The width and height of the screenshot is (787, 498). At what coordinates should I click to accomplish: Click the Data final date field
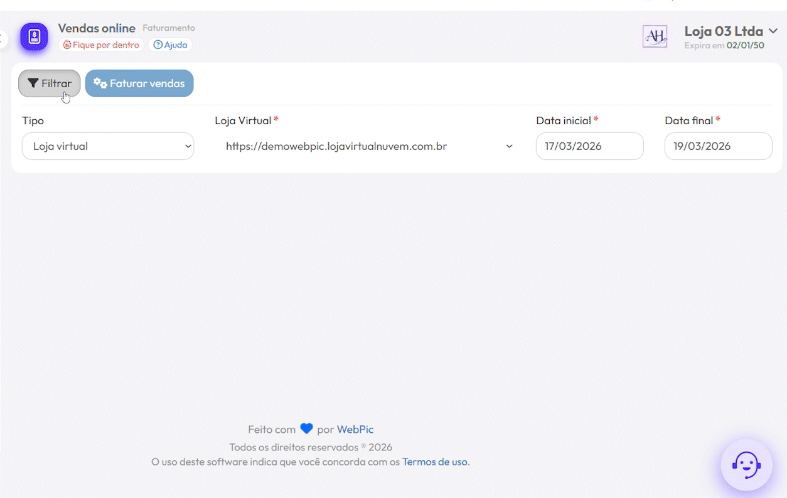tap(717, 146)
